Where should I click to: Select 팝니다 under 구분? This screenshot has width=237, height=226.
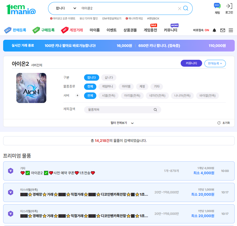(x=91, y=78)
